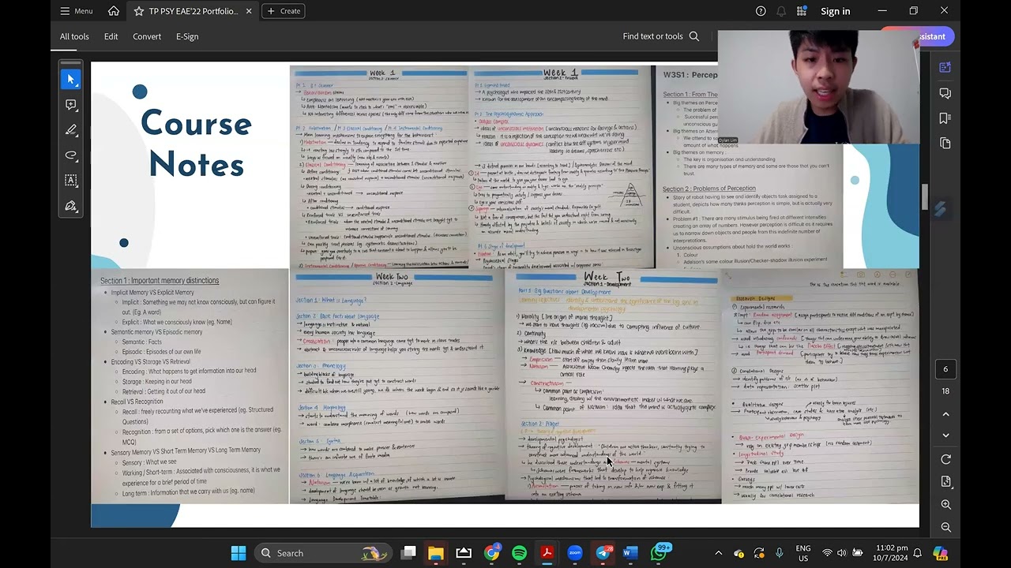Select the Draw freehand loop tool
The image size is (1011, 568).
[x=71, y=155]
